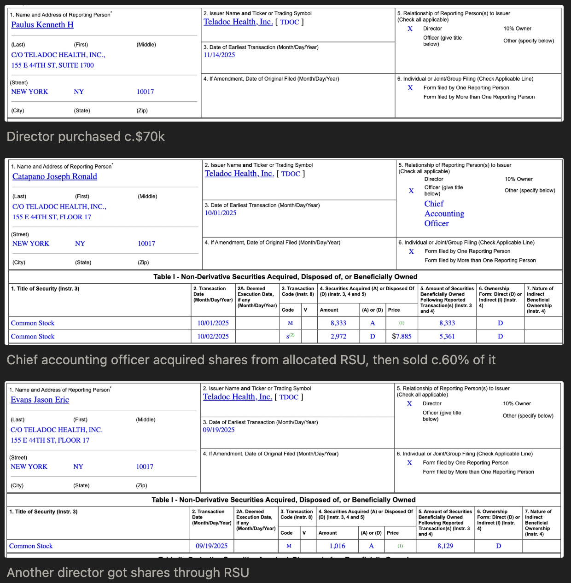
Task: Click the 8,333 amount in the Catapano table
Action: 338,323
